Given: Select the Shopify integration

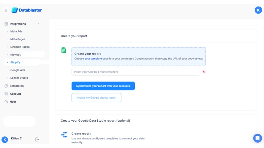Looking at the screenshot, I should (x=15, y=62).
